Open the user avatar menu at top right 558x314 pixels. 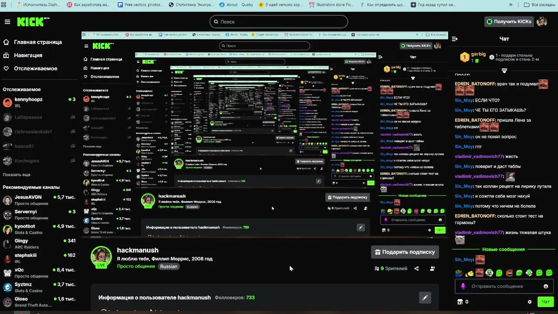[x=542, y=21]
